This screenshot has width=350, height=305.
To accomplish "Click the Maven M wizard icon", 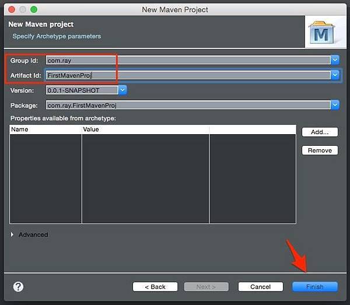I will [x=321, y=33].
